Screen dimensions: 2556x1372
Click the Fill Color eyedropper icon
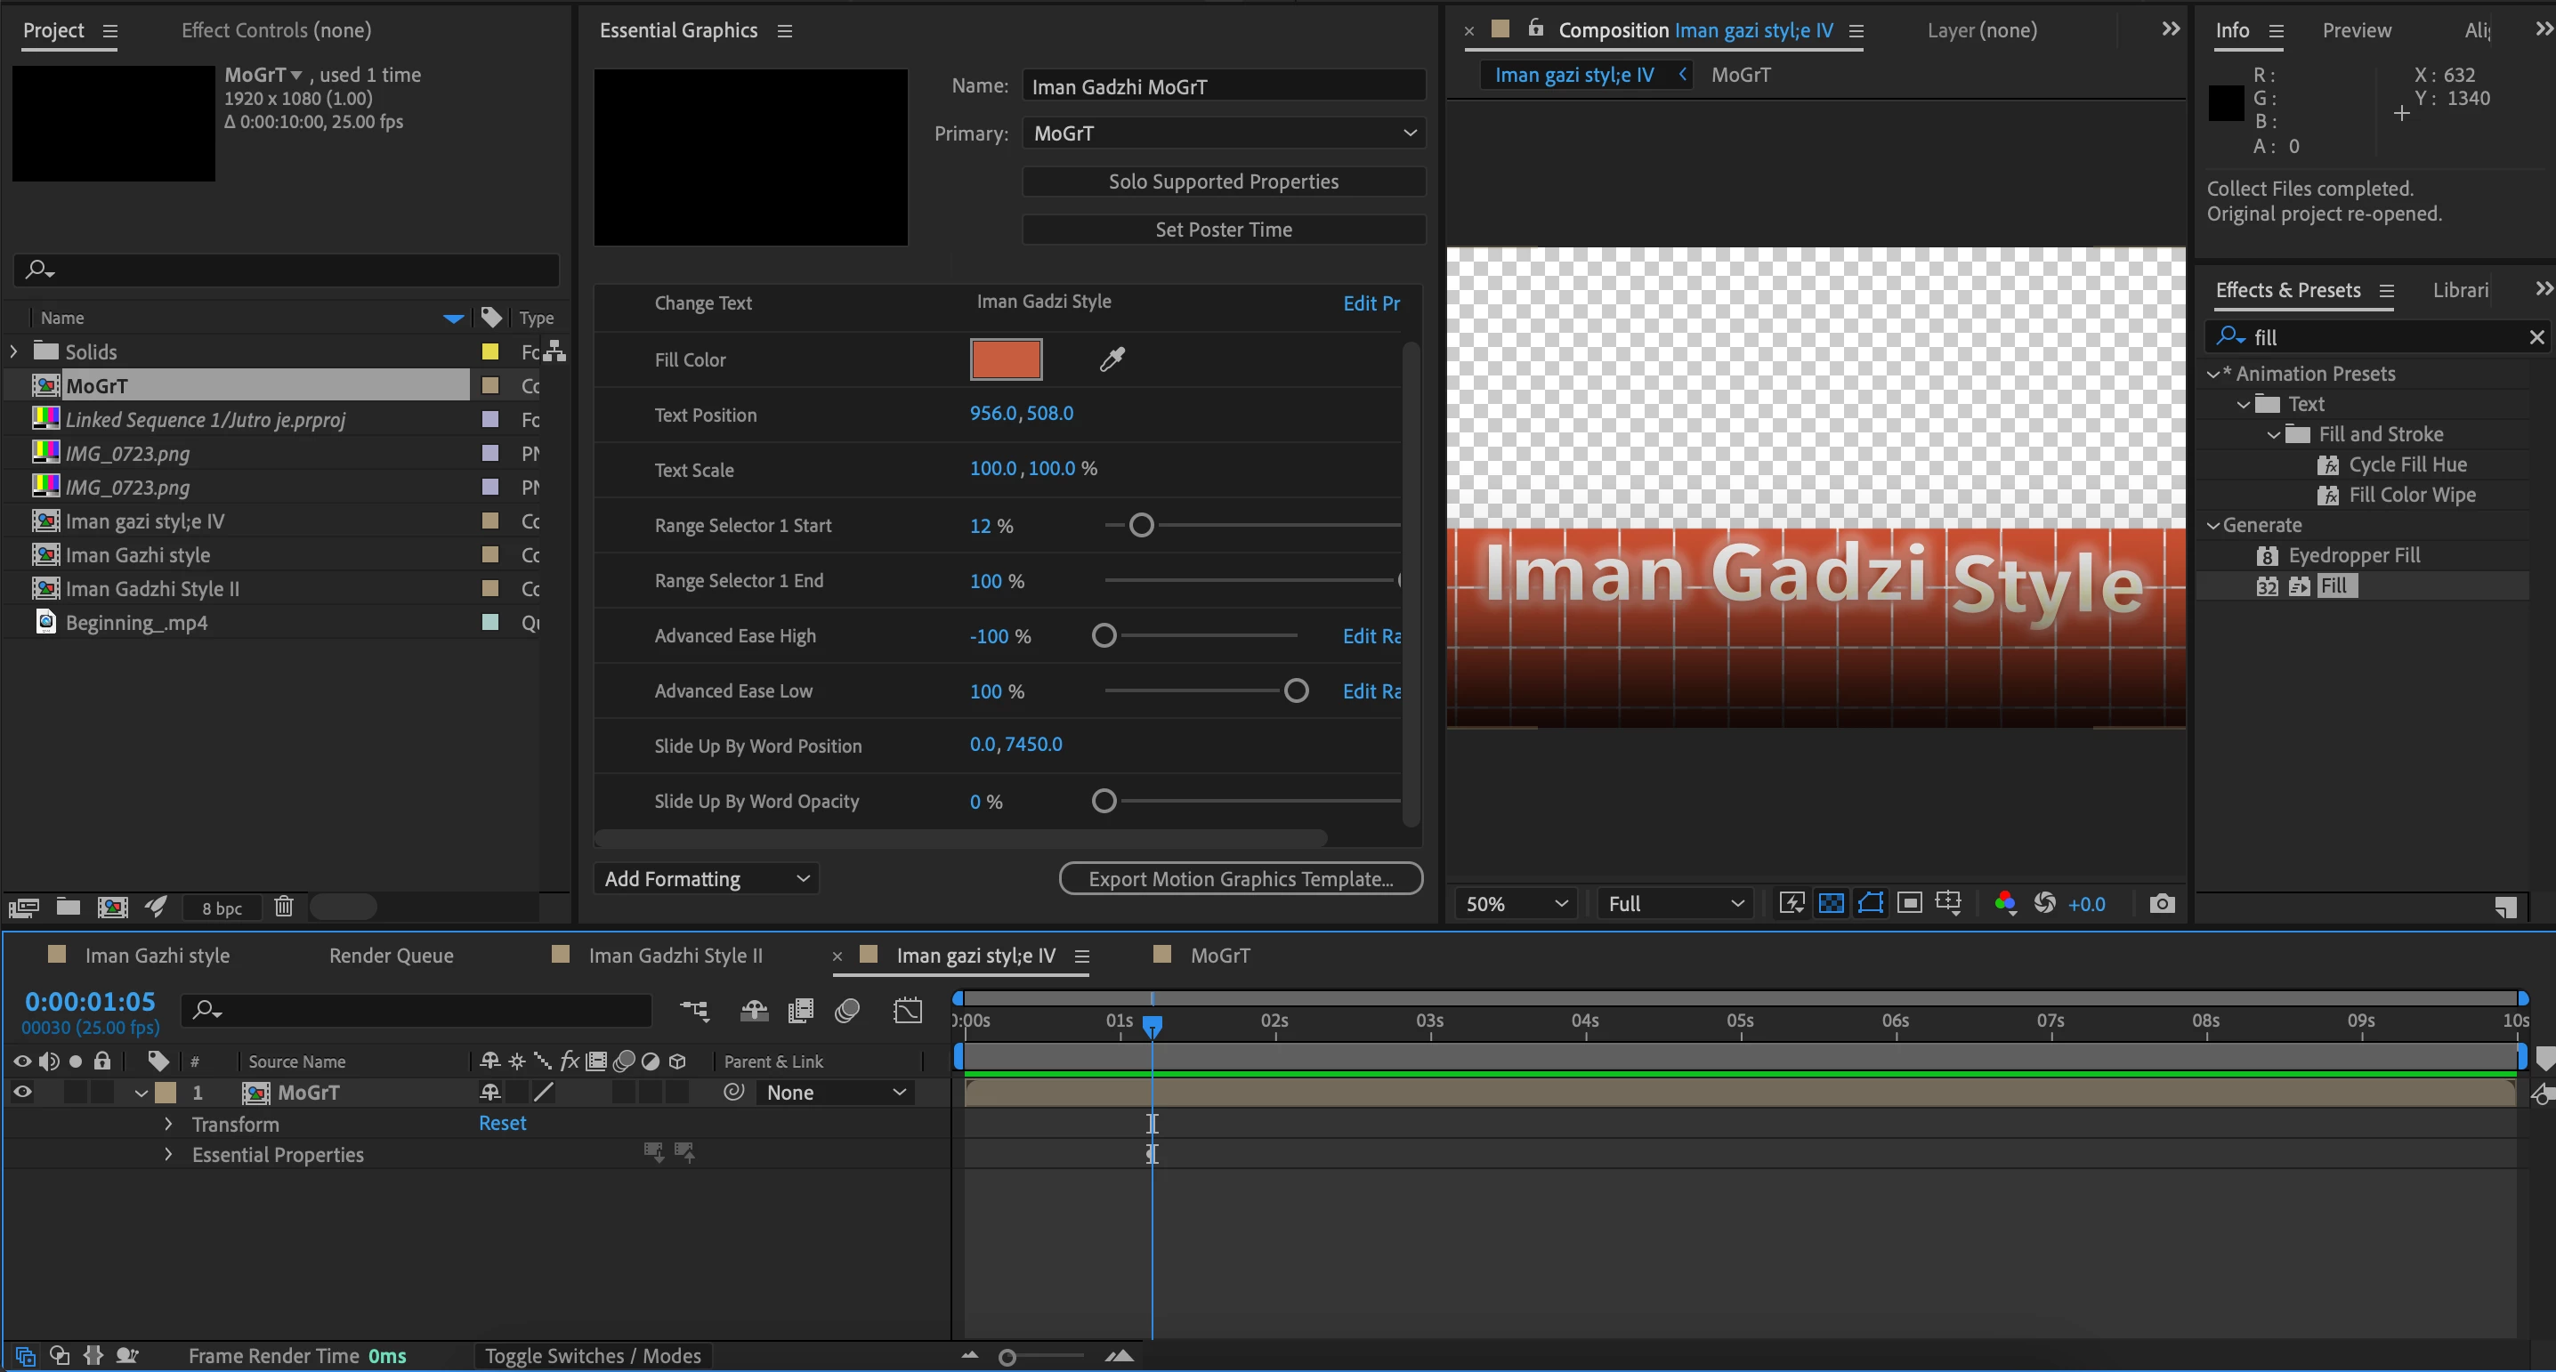click(1112, 359)
